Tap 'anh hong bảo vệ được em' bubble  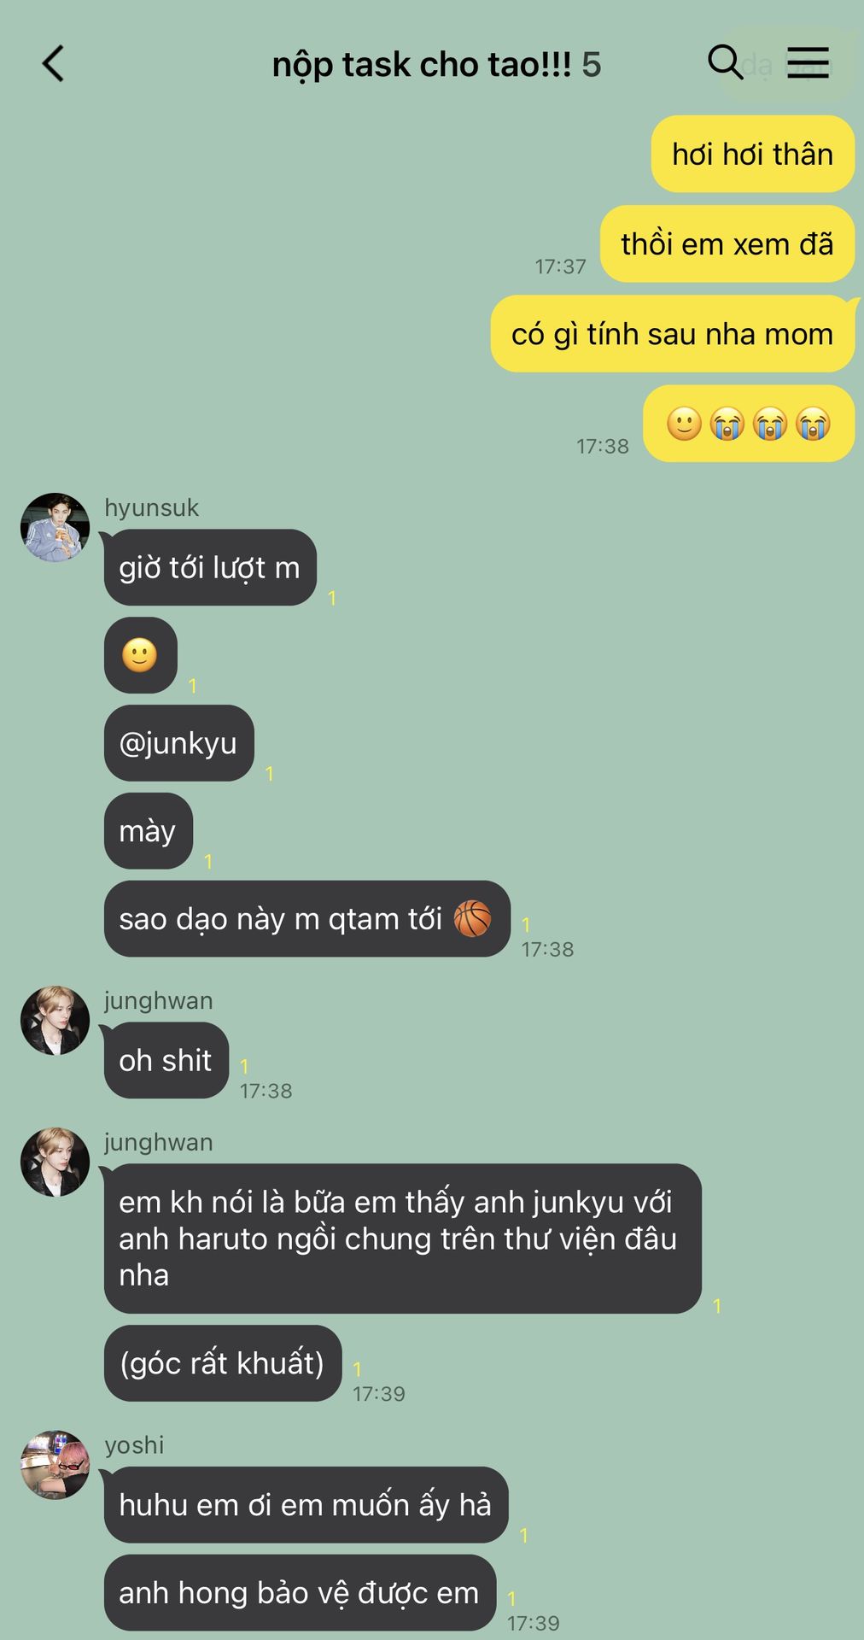(300, 1593)
